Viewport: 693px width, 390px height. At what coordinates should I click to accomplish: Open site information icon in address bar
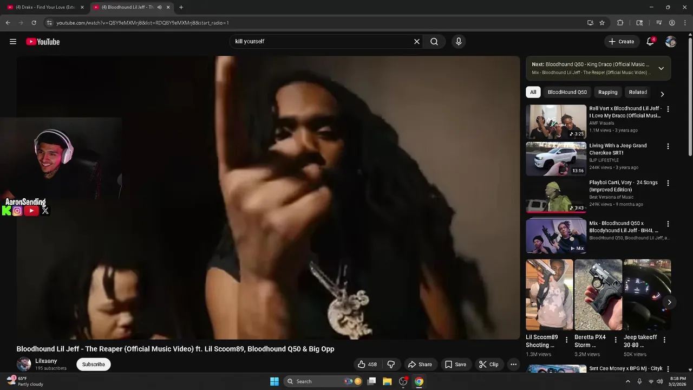49,23
